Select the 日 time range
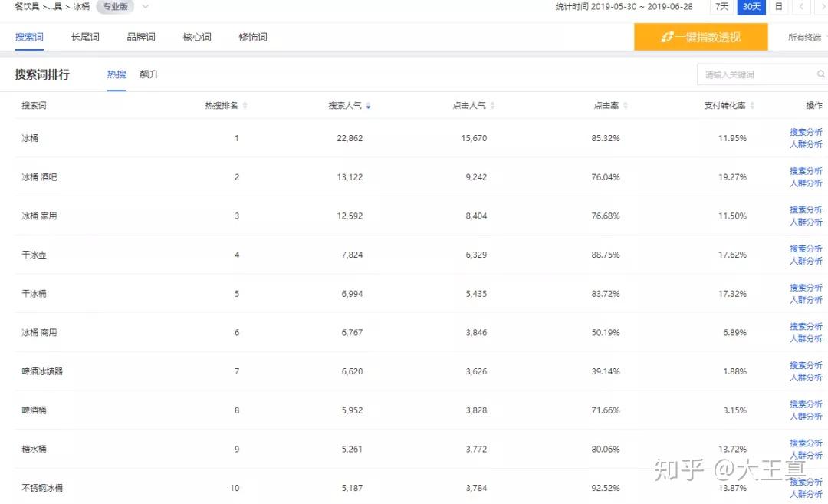828x504 pixels. tap(778, 7)
